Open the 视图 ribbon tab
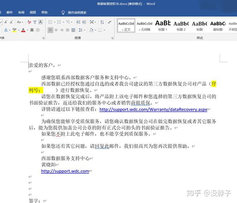Viewport: 237px width, 203px height. click(x=33, y=12)
